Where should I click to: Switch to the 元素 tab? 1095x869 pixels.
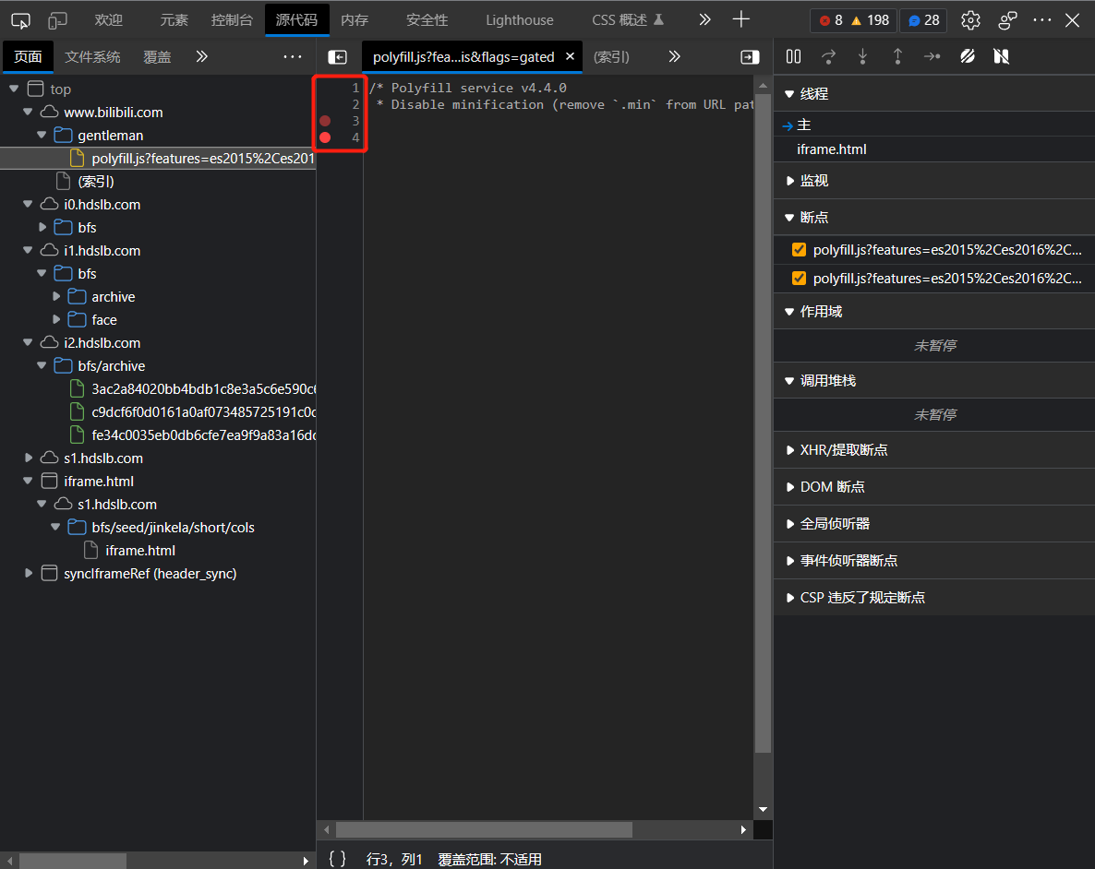tap(174, 20)
